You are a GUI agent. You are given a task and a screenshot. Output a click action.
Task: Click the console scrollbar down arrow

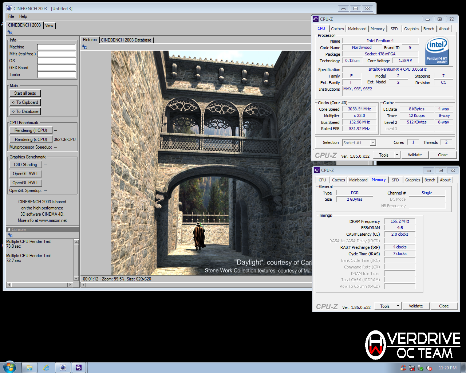click(x=76, y=279)
